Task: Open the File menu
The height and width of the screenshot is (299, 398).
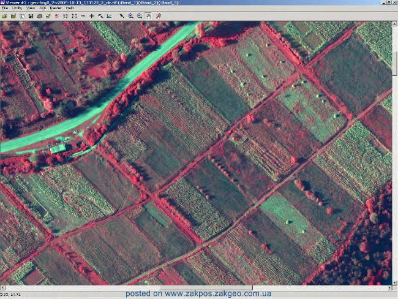Action: (5, 8)
